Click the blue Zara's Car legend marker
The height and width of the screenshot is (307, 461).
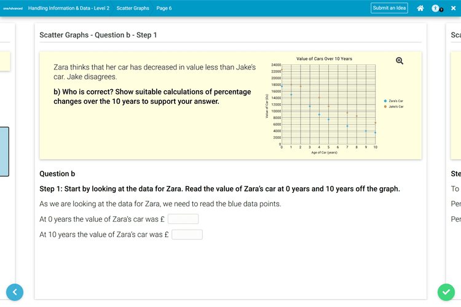385,101
